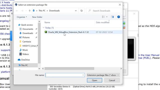Open the File name history dropdown arrow

83,75
